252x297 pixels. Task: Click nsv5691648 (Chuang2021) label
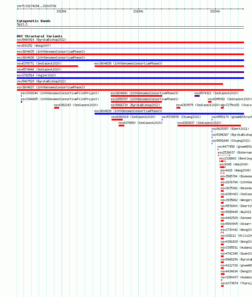(x=231, y=141)
